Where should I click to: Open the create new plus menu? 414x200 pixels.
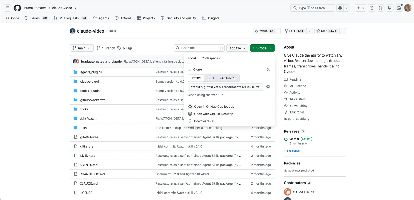tap(360, 8)
